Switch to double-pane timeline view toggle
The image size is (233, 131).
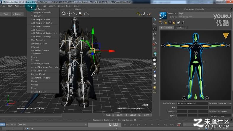tap(115, 124)
